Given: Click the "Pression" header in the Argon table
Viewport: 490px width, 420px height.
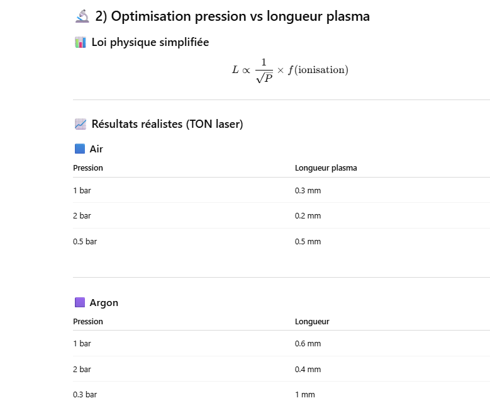Looking at the screenshot, I should tap(88, 322).
